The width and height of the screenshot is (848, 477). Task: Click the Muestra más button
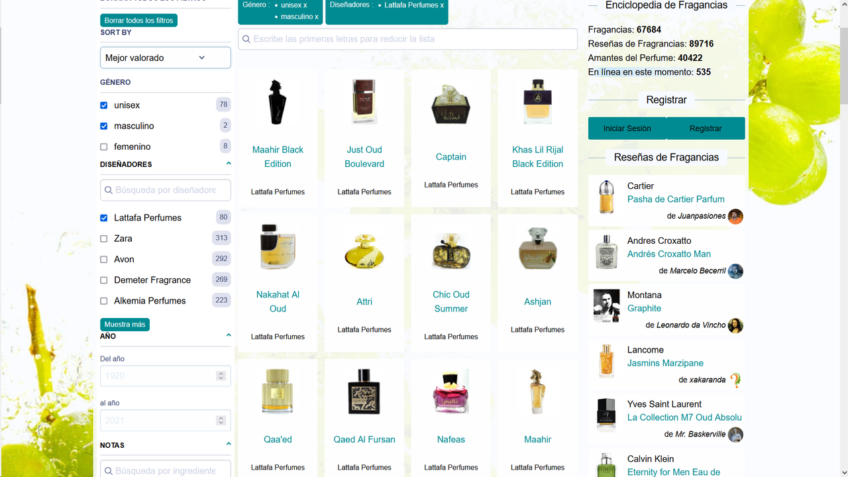point(125,325)
